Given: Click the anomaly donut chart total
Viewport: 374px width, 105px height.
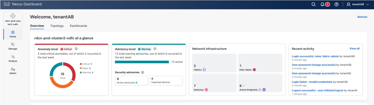Looking at the screenshot, I should [x=63, y=75].
